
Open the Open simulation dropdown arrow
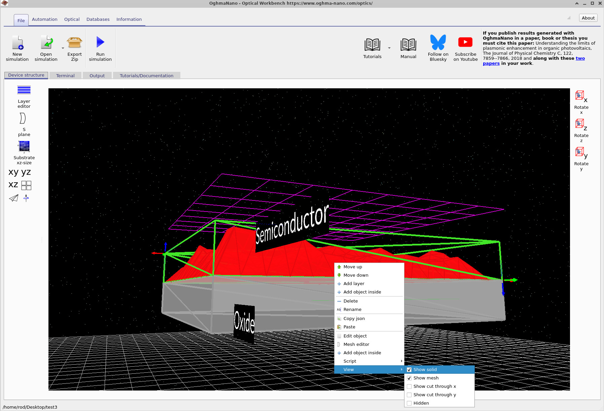coord(62,48)
